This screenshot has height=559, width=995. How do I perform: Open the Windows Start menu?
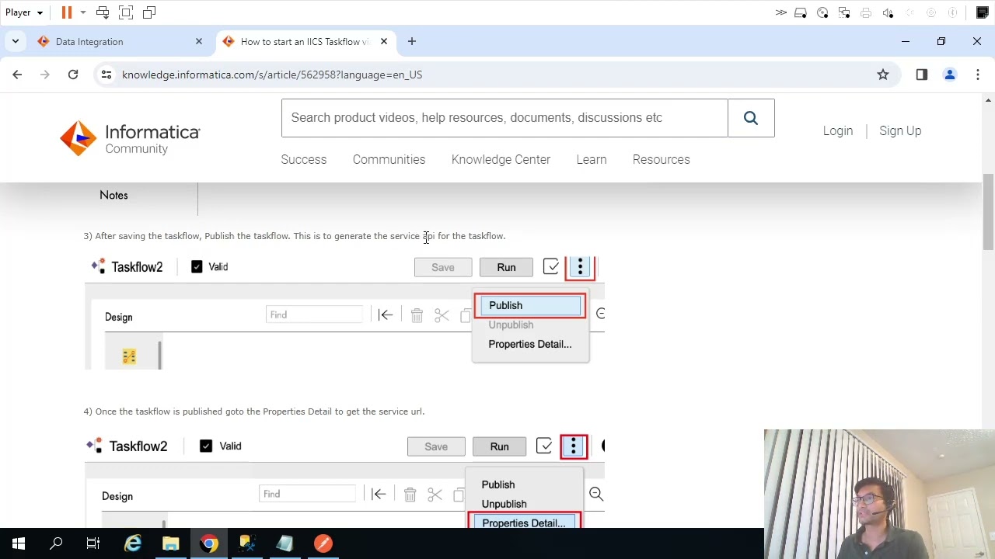click(19, 543)
